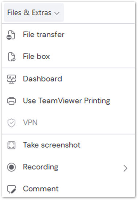Viewport: 138px width, 200px height.
Task: Click the Recording circle icon
Action: click(x=11, y=167)
